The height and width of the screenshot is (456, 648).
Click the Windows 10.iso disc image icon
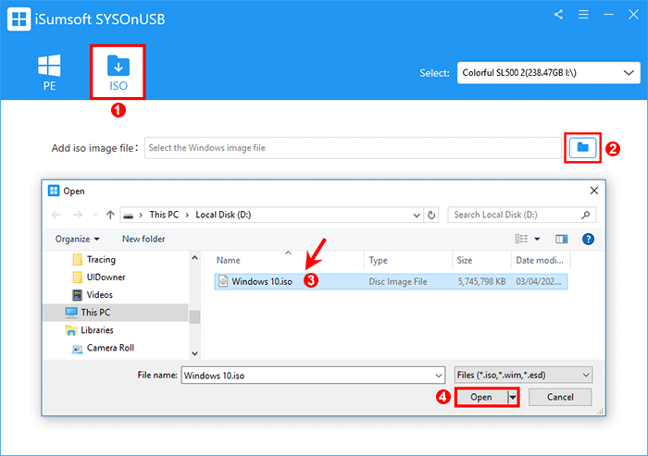[x=223, y=281]
